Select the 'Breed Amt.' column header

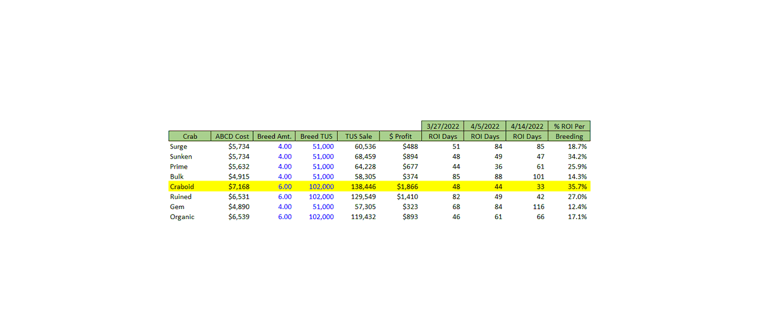[x=274, y=136]
